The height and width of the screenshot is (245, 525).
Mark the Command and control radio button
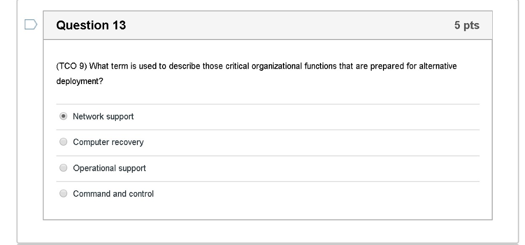pyautogui.click(x=63, y=194)
